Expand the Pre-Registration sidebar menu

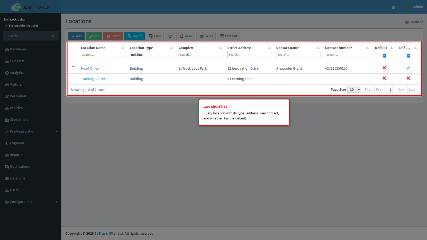31,131
